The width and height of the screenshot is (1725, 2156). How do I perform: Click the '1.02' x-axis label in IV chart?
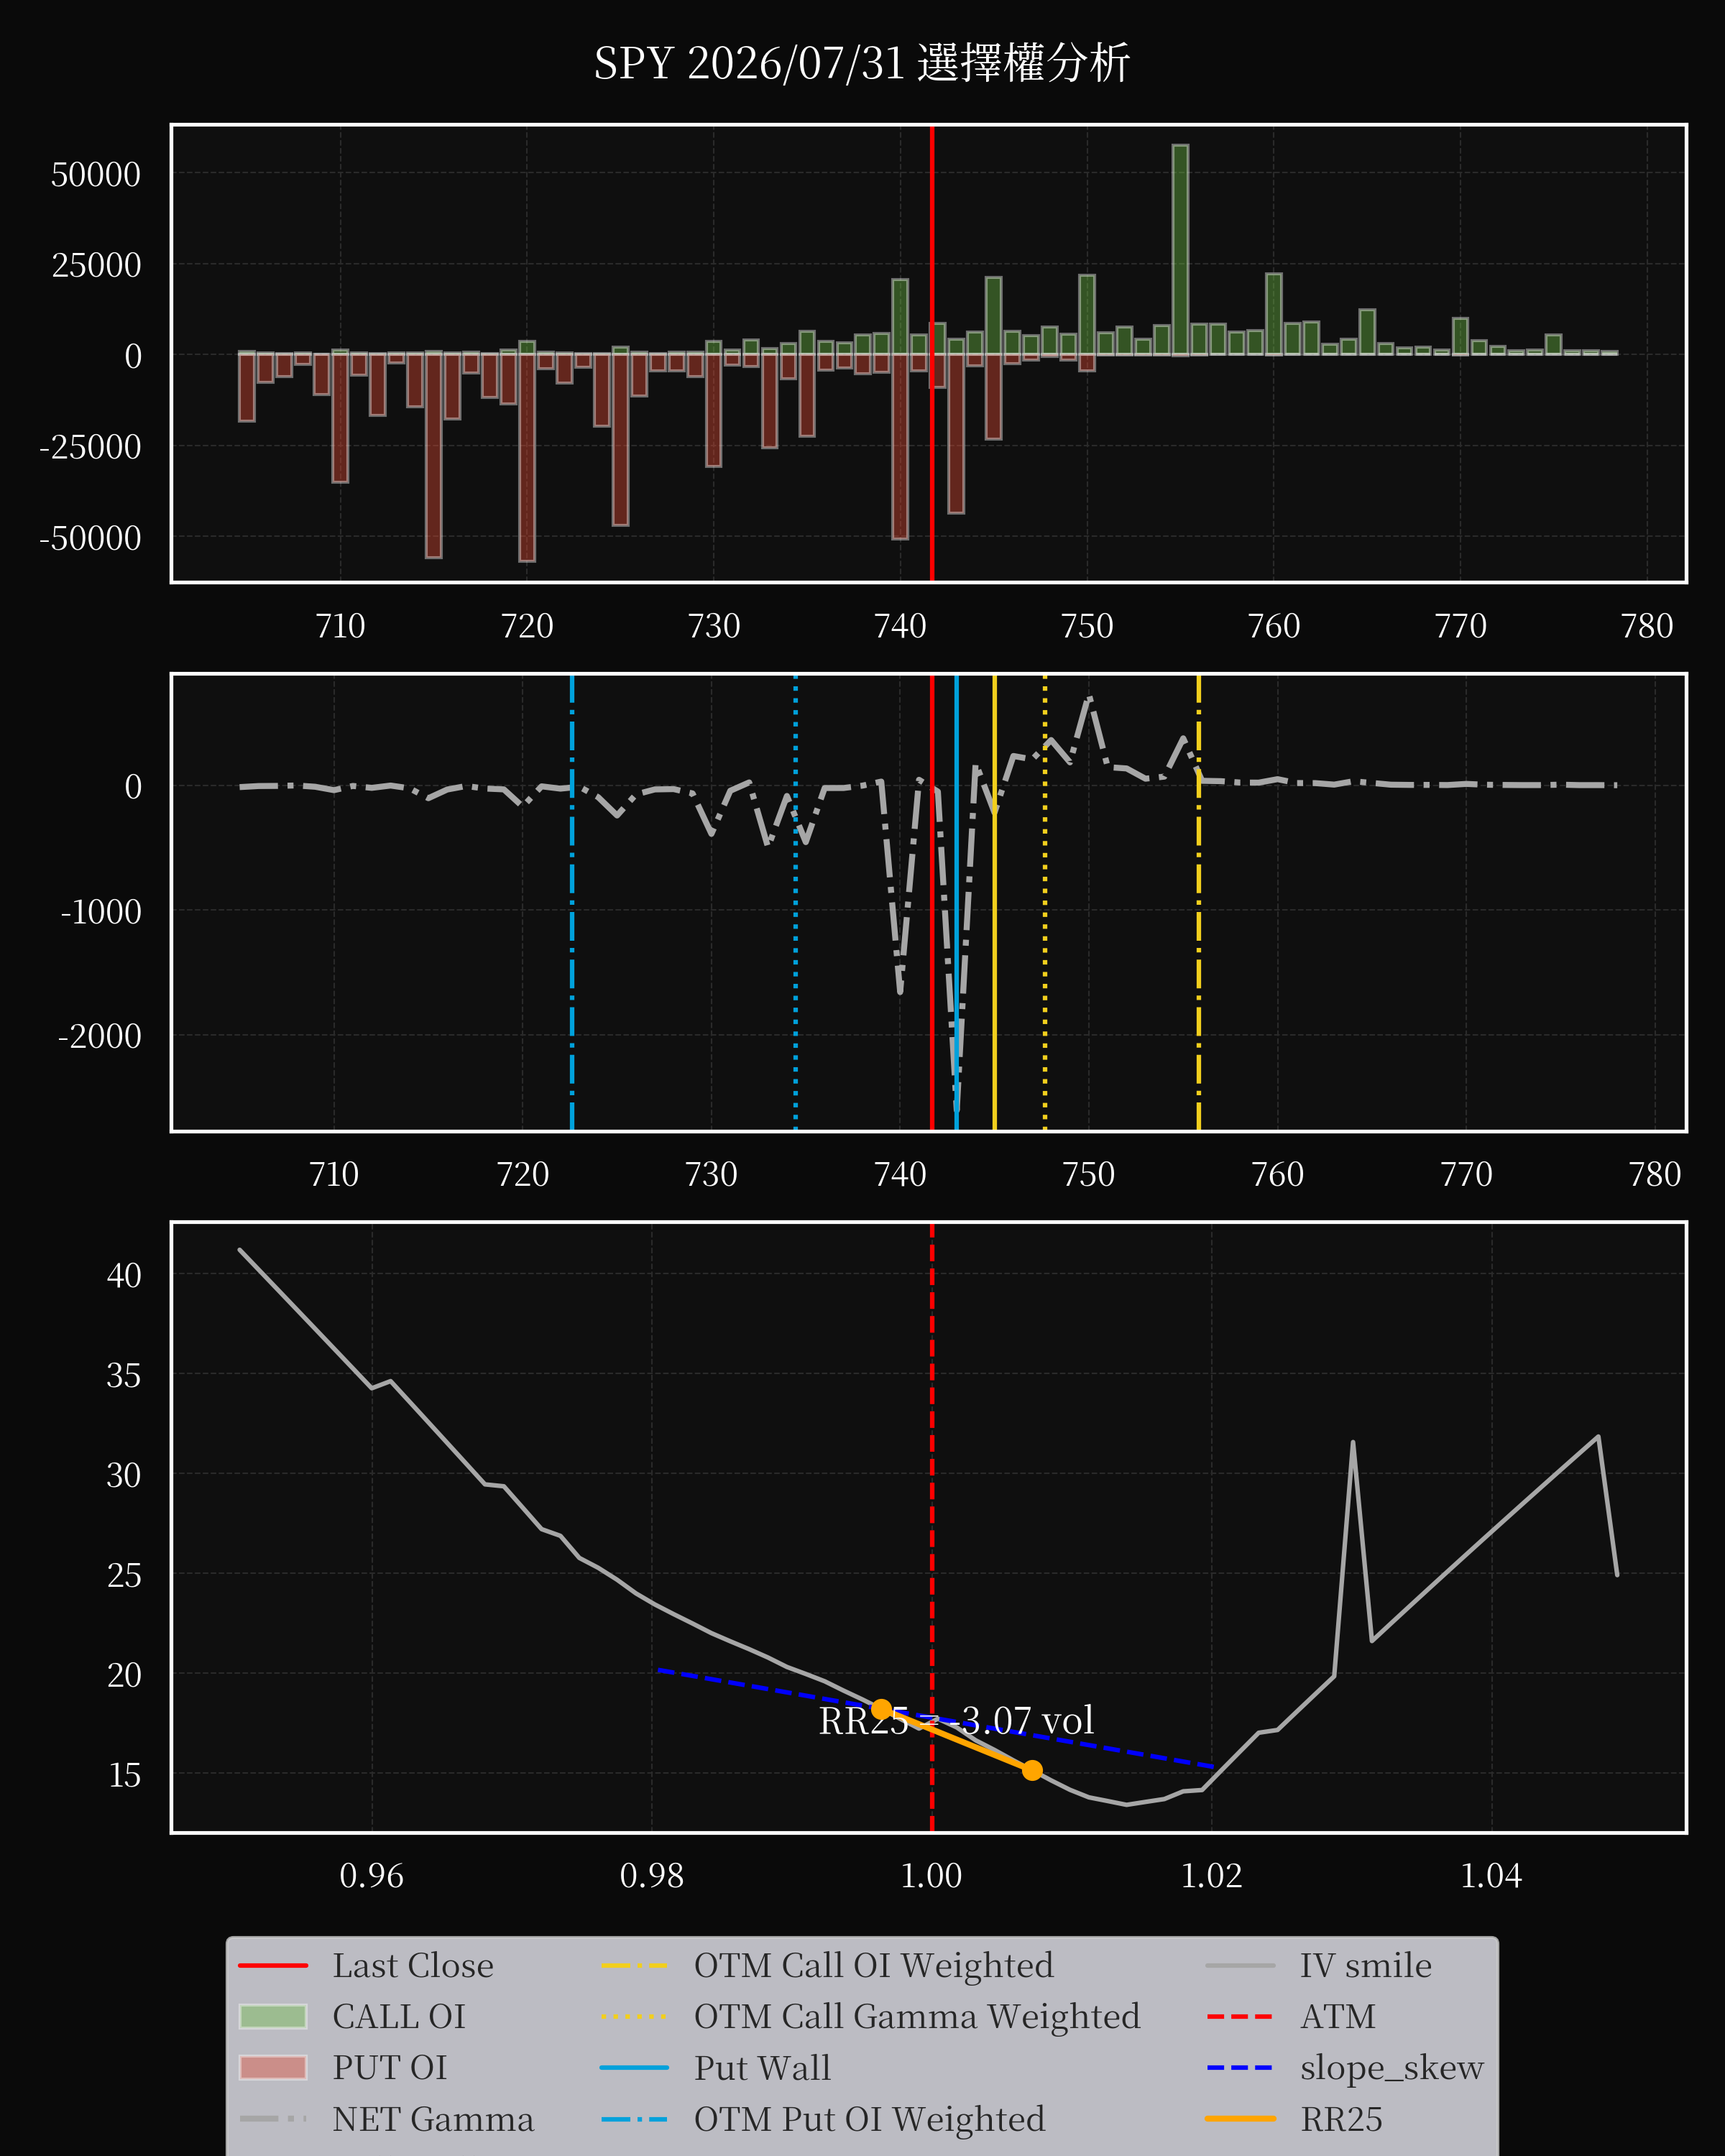click(x=1211, y=1875)
